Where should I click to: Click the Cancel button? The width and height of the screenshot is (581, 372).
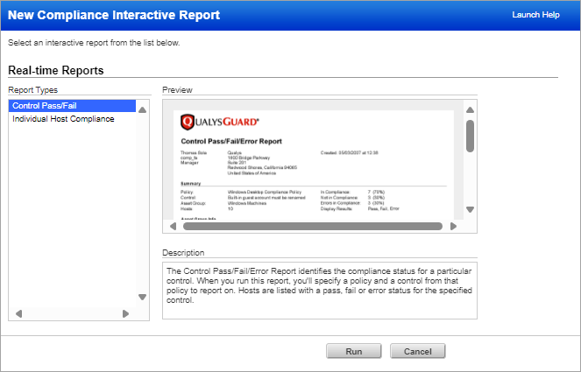coord(418,351)
